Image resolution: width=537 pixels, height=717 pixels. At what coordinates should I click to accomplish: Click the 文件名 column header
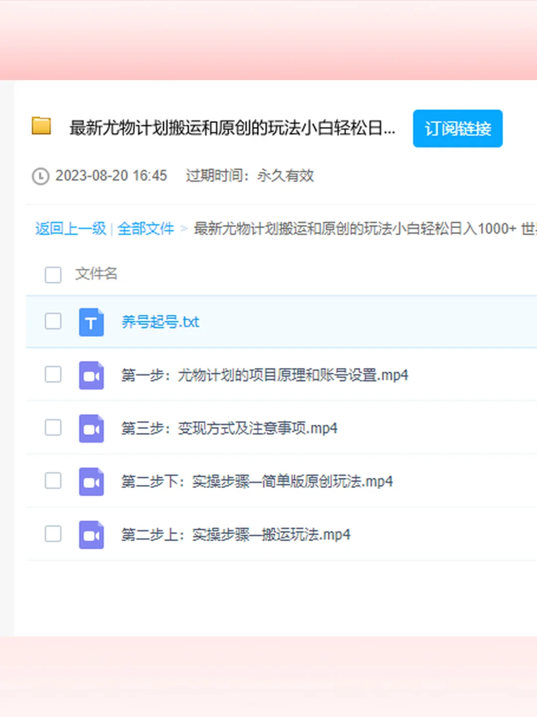pos(96,273)
